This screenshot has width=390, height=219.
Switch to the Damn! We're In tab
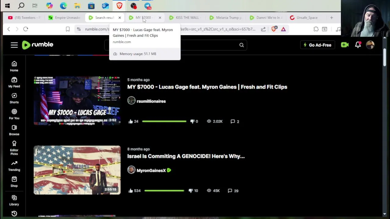[266, 18]
